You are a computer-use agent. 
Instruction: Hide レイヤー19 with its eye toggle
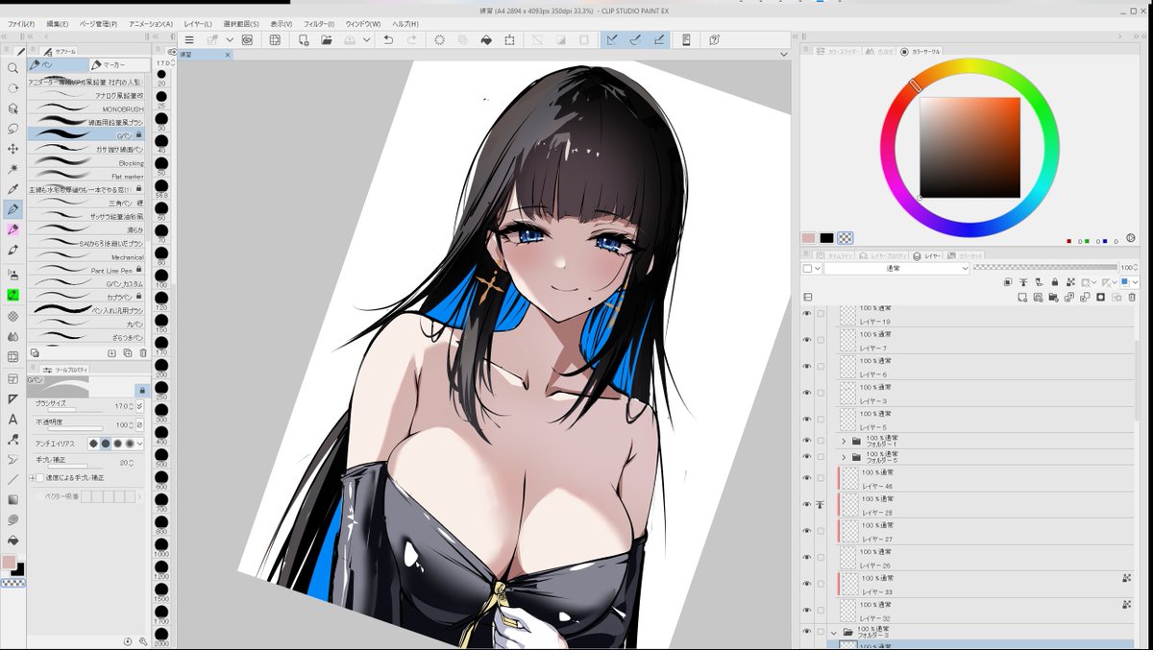[806, 314]
